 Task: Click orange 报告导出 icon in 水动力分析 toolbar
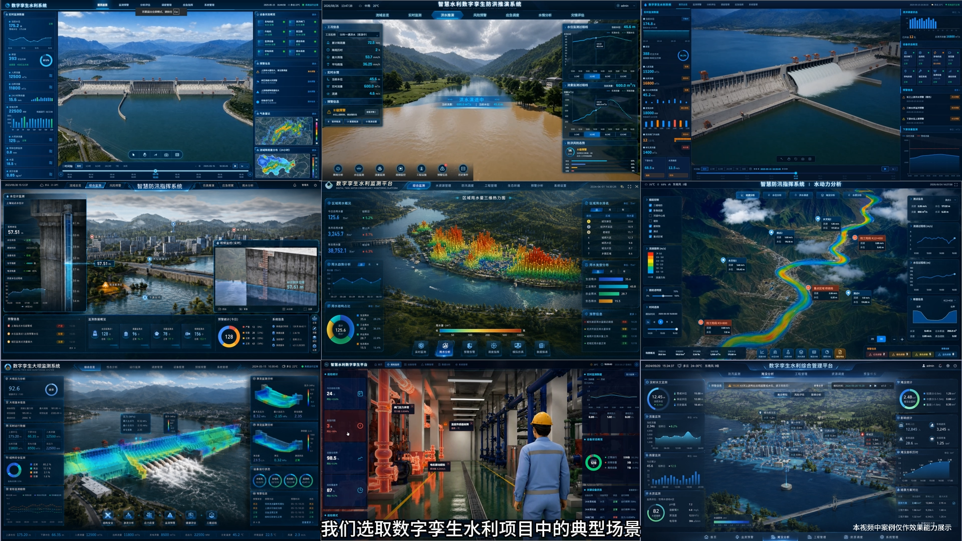coord(840,353)
